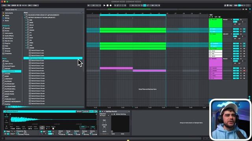
Task: Toggle the Simpler Filter on/off switch
Action: click(x=5, y=132)
